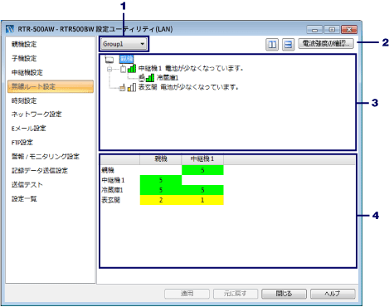Click the 閉じる button
Image resolution: width=389 pixels, height=307 pixels.
pyautogui.click(x=284, y=294)
